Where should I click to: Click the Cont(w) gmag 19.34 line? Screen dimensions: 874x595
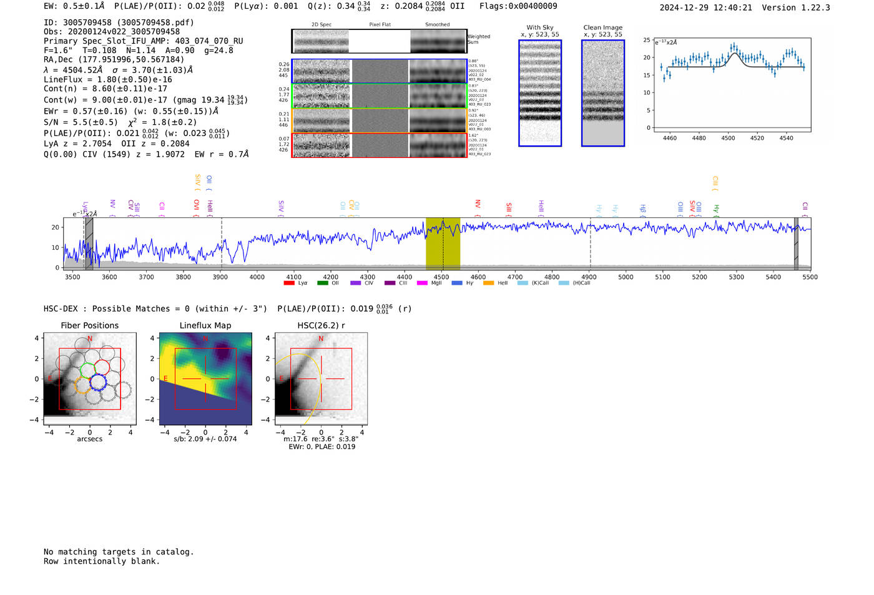point(146,100)
